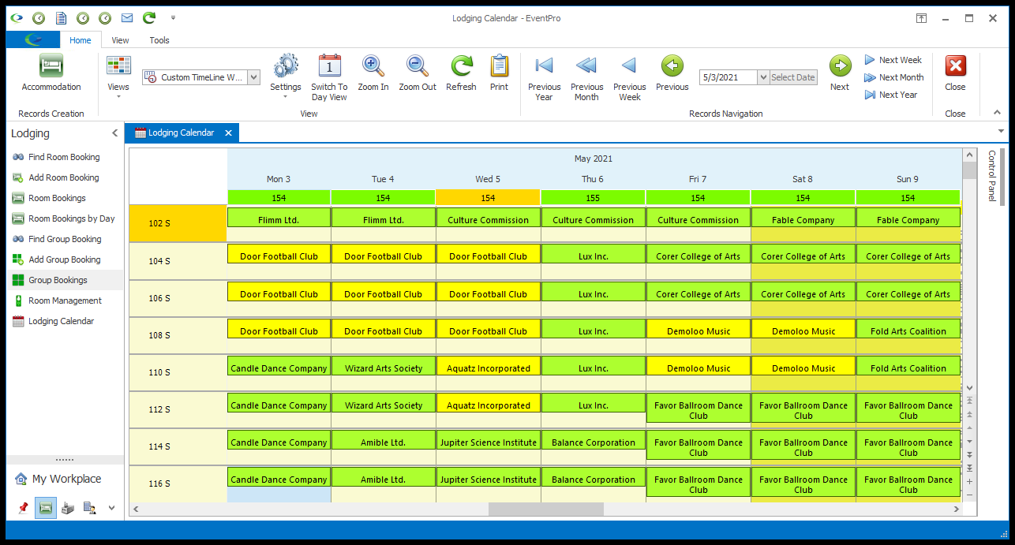
Task: Open Add Room Booking
Action: coord(64,177)
